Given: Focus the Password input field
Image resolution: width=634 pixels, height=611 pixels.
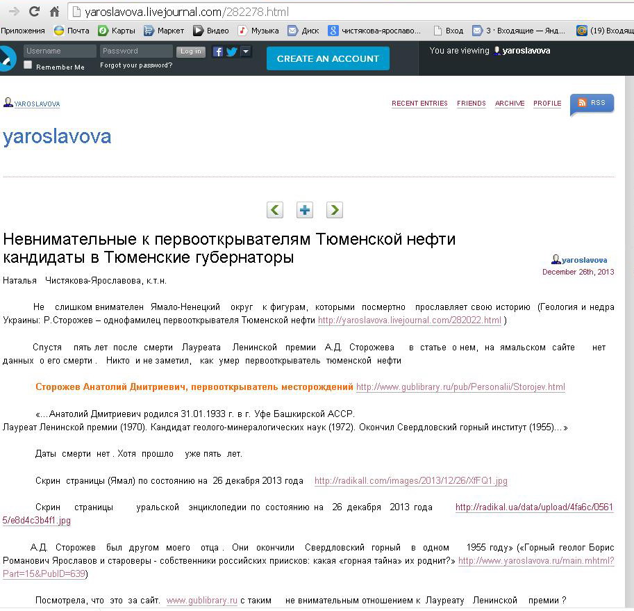Looking at the screenshot, I should [136, 51].
